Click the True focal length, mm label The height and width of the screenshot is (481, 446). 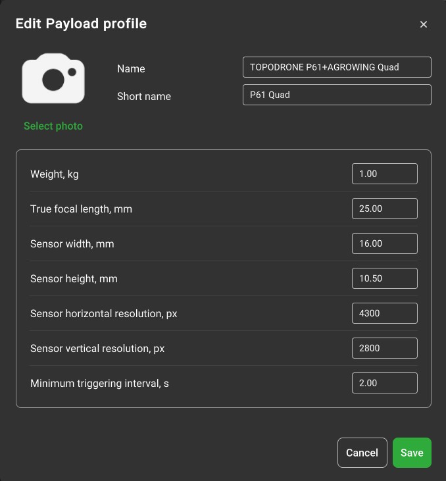pos(81,209)
